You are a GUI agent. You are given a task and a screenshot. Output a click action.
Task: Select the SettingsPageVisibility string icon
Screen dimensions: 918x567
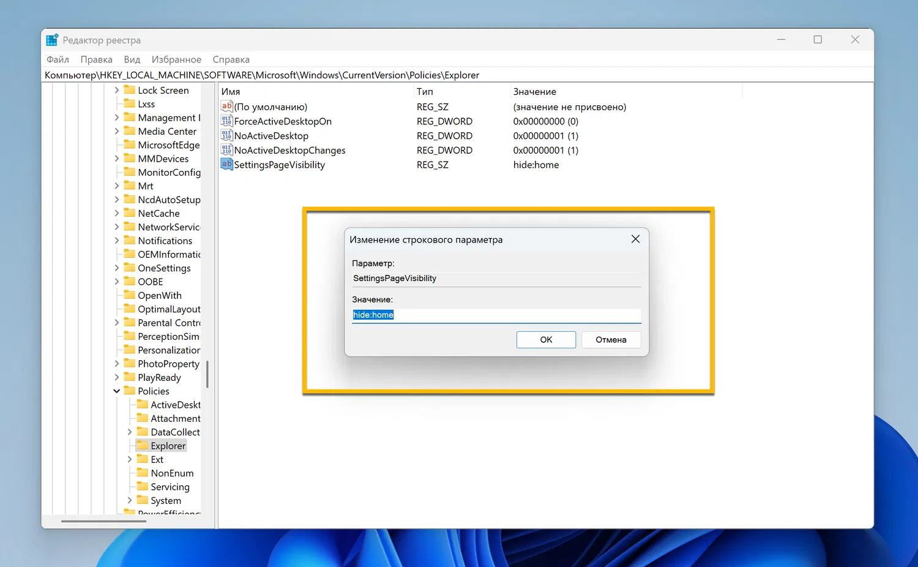[226, 165]
